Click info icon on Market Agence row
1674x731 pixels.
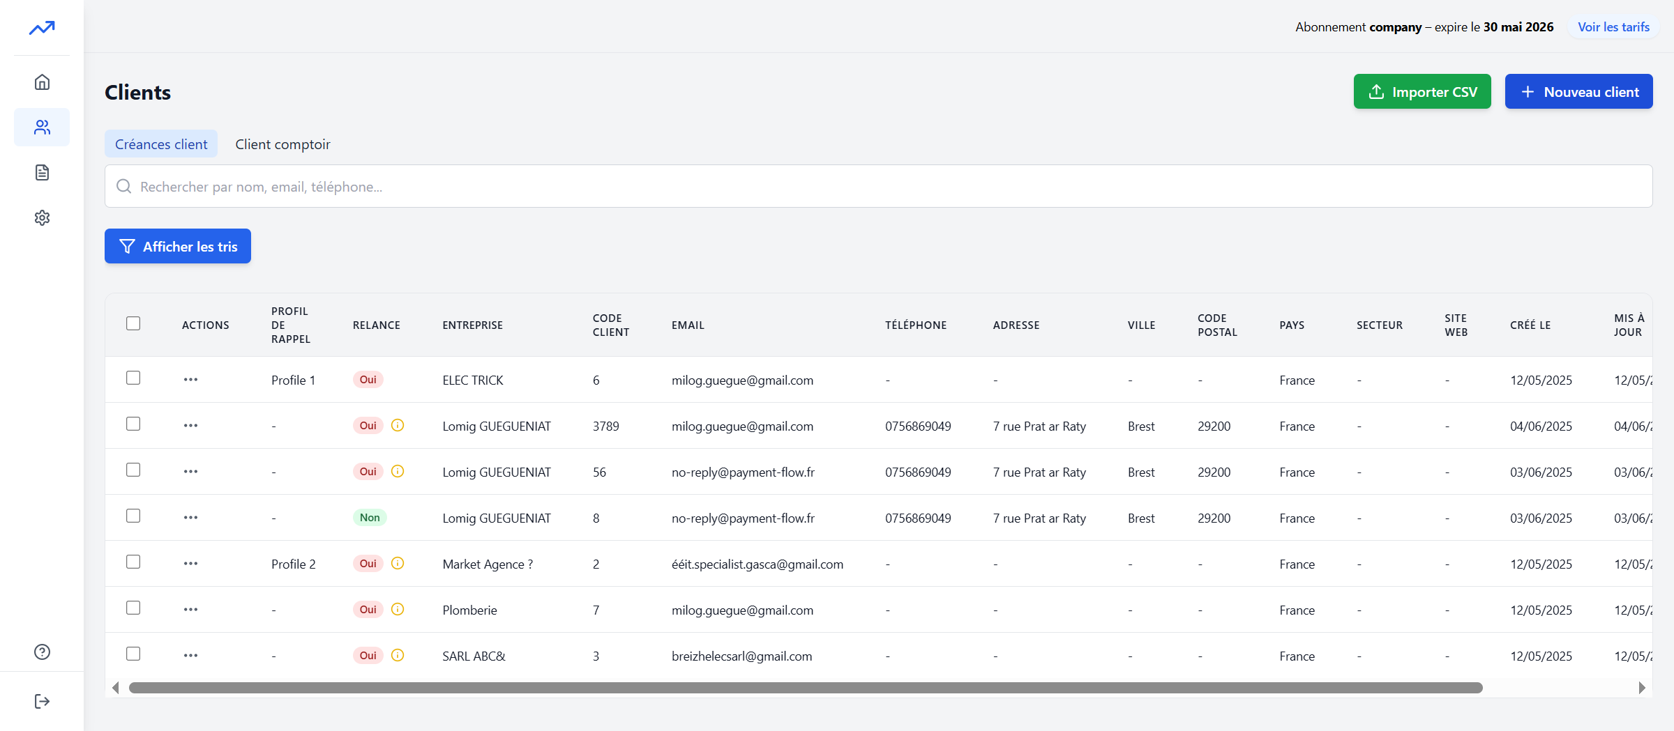tap(398, 564)
